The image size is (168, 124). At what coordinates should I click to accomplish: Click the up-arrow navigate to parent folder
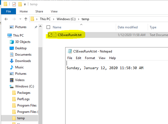(x=26, y=19)
